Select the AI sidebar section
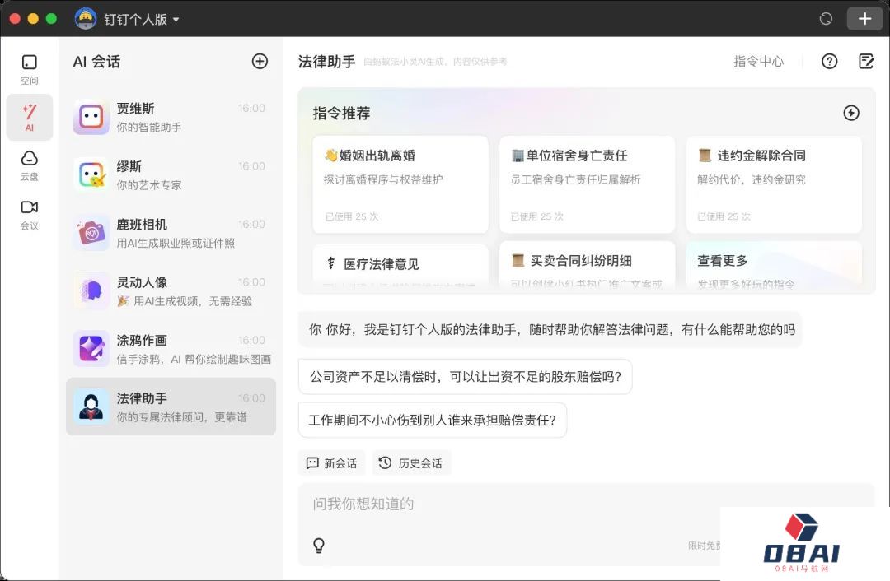 30,118
